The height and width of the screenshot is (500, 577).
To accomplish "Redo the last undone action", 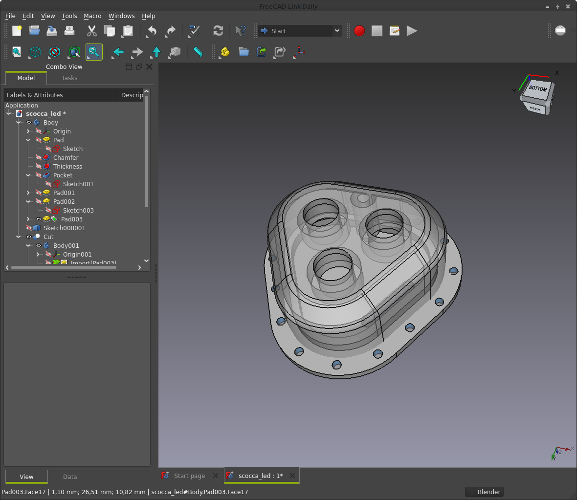I will [x=170, y=31].
